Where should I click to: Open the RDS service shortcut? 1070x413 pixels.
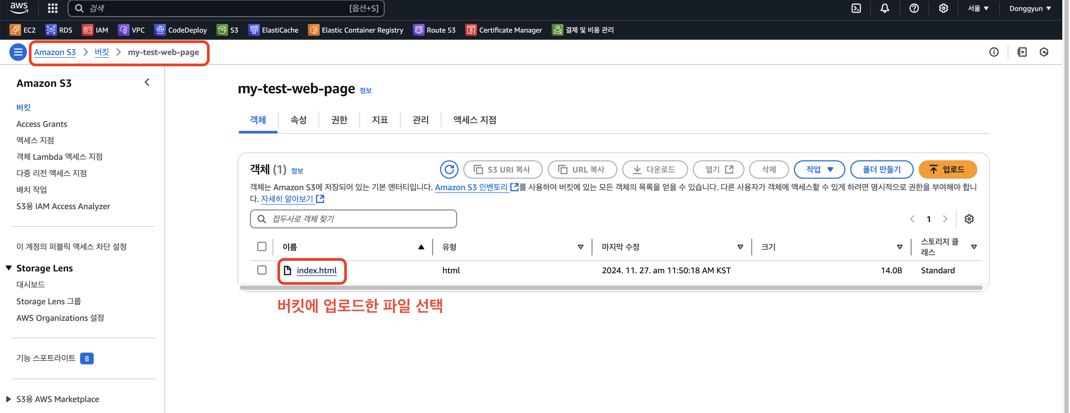[59, 30]
